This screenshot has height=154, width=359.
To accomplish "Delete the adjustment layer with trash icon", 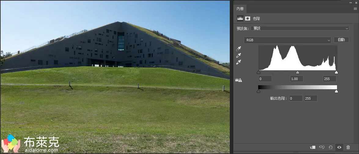I will click(x=348, y=147).
